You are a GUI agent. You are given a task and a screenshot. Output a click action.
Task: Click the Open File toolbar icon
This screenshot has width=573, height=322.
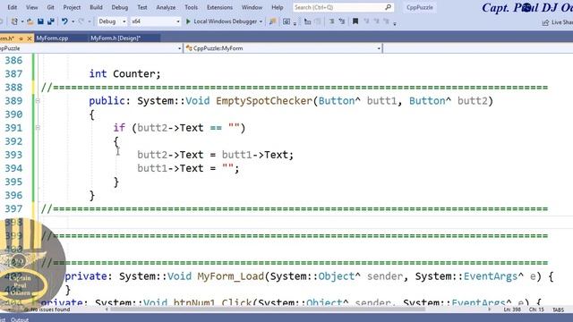pos(30,21)
